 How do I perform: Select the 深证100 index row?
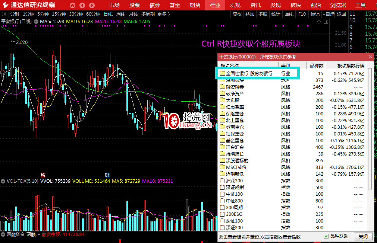click(x=293, y=221)
